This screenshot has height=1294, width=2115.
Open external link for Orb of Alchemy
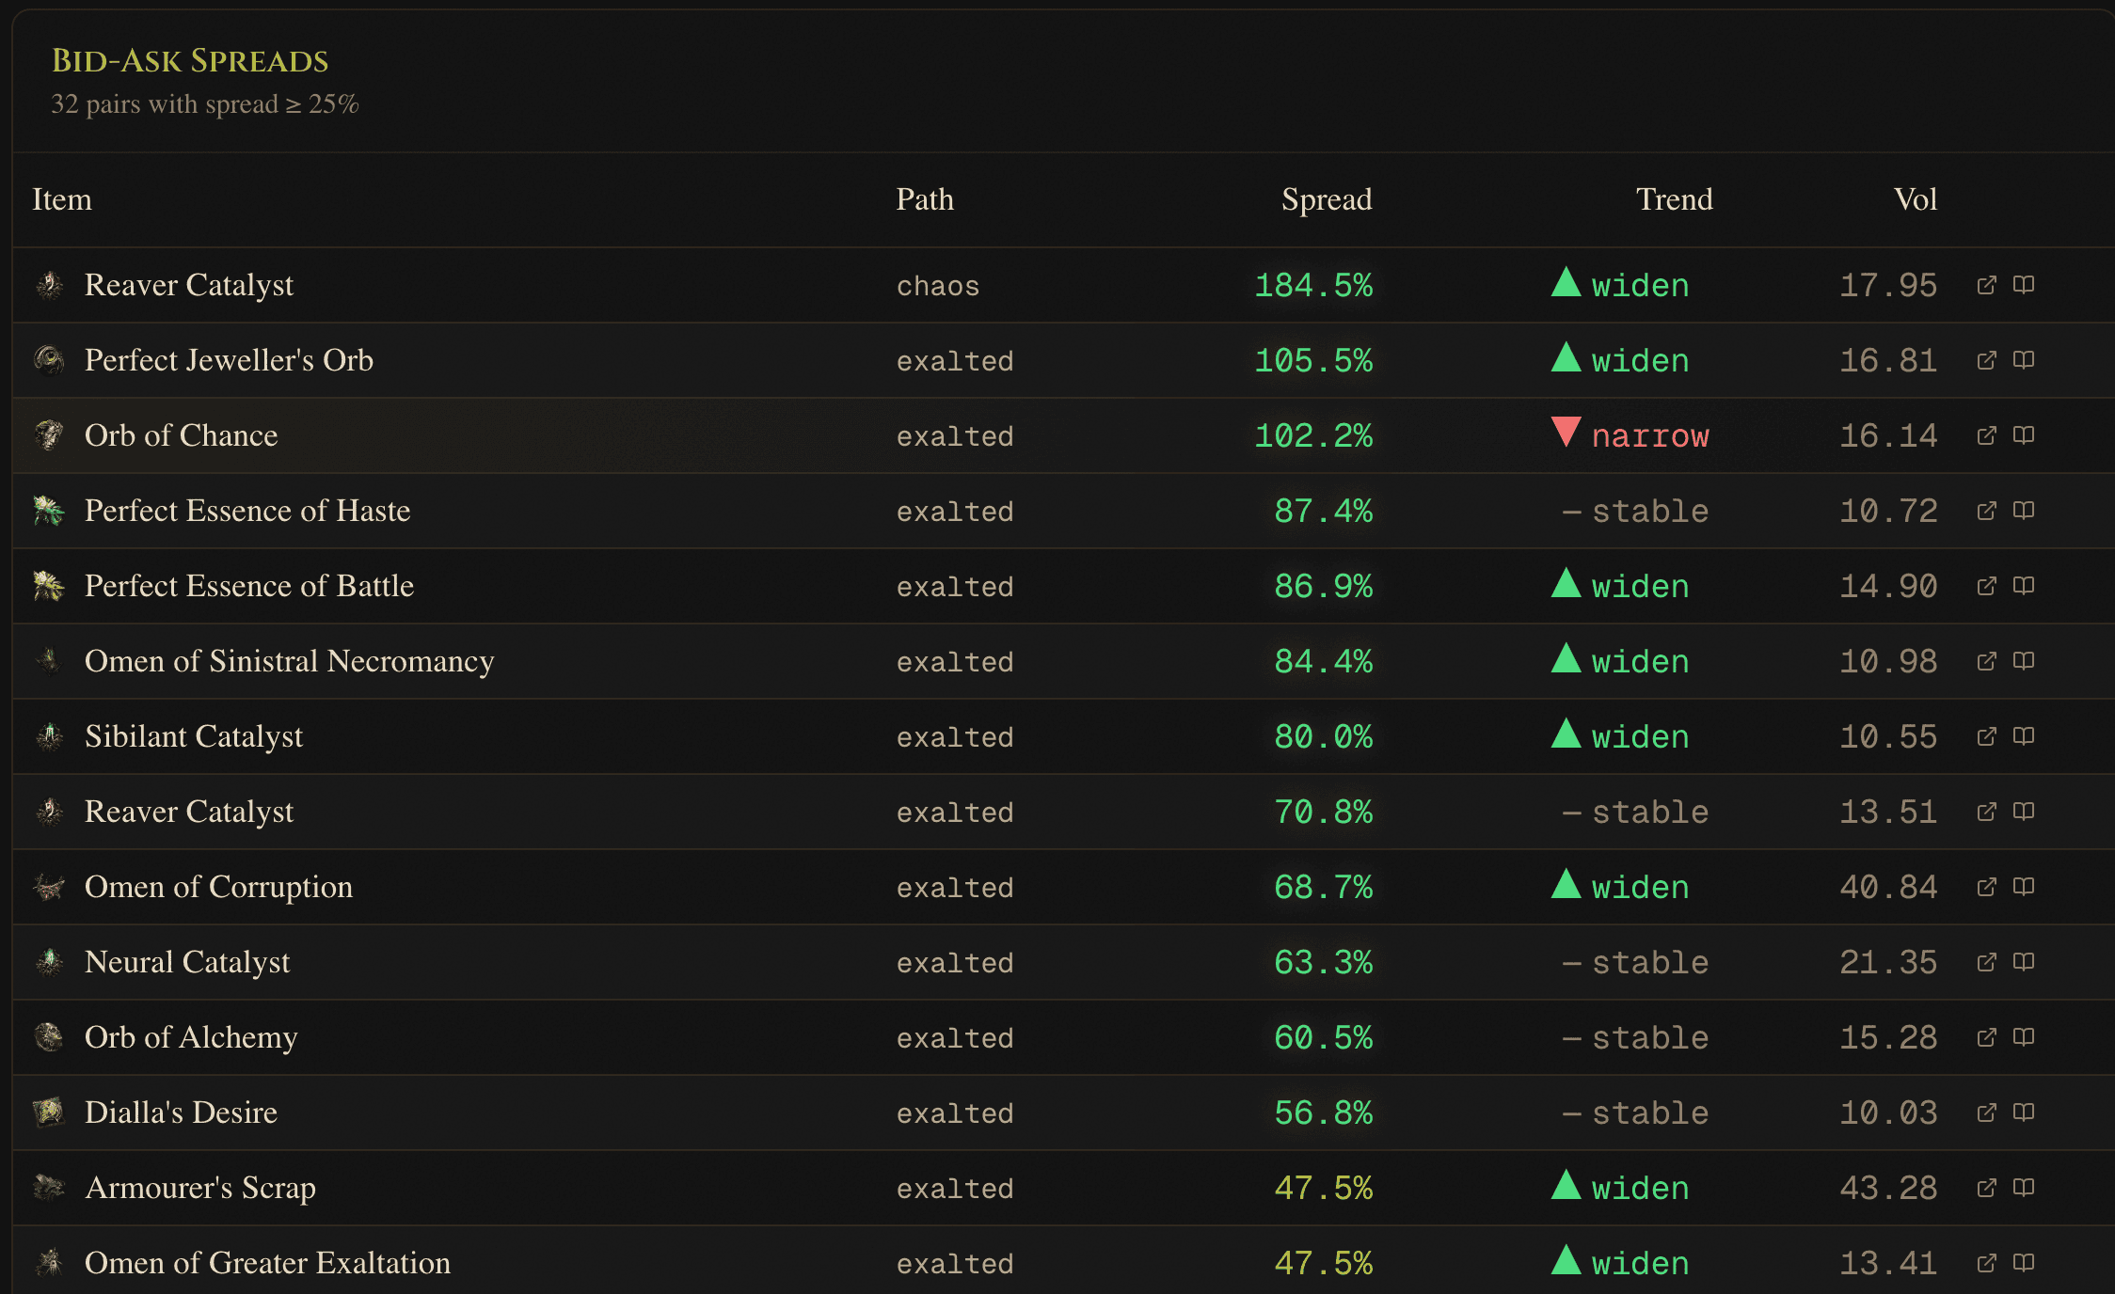click(1986, 1037)
